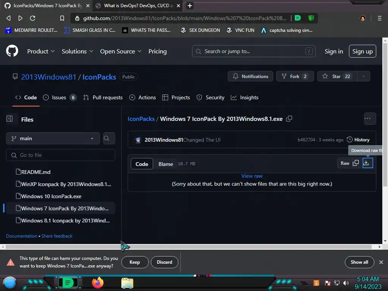Click the volume speaker tray icon
The height and width of the screenshot is (291, 388).
pos(346,283)
